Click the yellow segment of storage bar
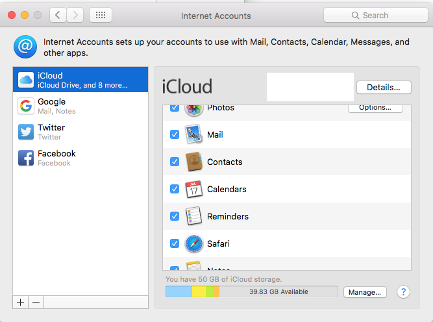The image size is (433, 322). coord(199,291)
